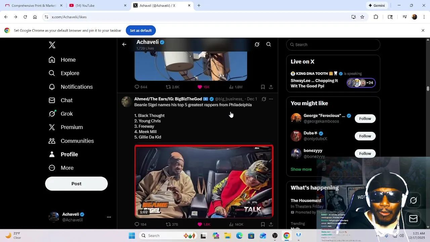Switch to the YouTube browser tab
Image resolution: width=430 pixels, height=242 pixels.
pyautogui.click(x=97, y=5)
